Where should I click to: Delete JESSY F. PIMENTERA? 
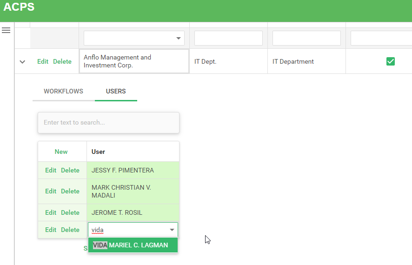click(70, 170)
